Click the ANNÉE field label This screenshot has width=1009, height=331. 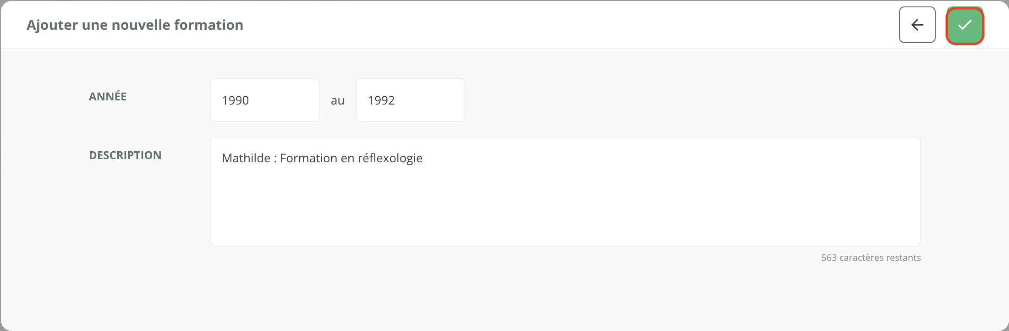point(108,96)
